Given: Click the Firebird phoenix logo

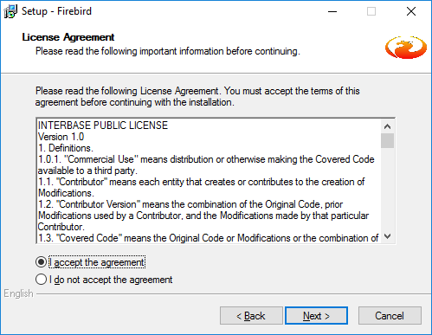Looking at the screenshot, I should [406, 48].
